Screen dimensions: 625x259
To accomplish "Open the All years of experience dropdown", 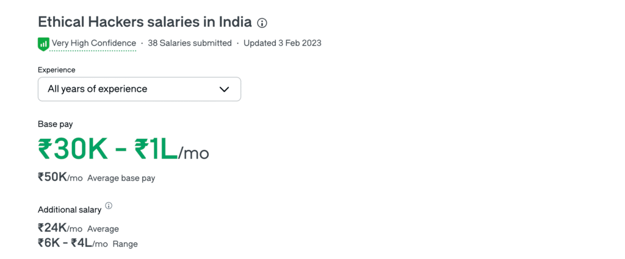I will pos(139,89).
